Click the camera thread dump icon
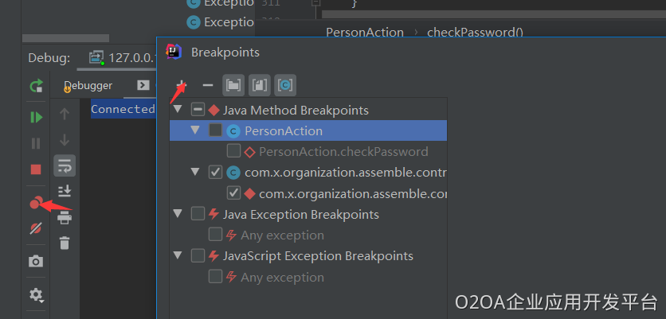This screenshot has height=319, width=666. pos(36,261)
